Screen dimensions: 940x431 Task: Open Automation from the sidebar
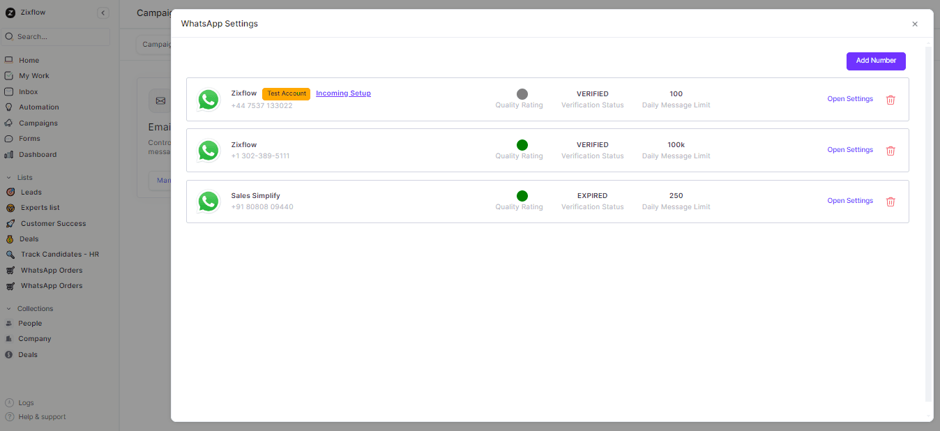[9, 107]
